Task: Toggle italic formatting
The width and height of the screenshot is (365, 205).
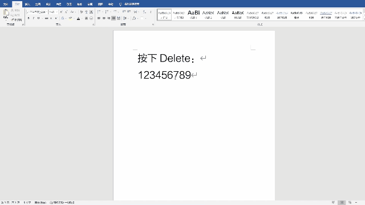Action: tap(34, 18)
